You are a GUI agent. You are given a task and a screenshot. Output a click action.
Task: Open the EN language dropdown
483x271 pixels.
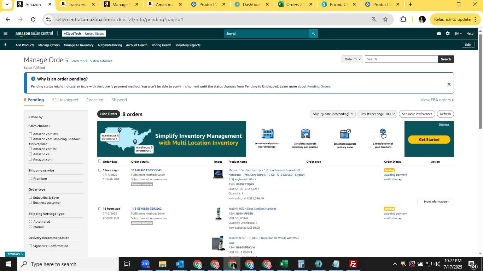pos(458,34)
